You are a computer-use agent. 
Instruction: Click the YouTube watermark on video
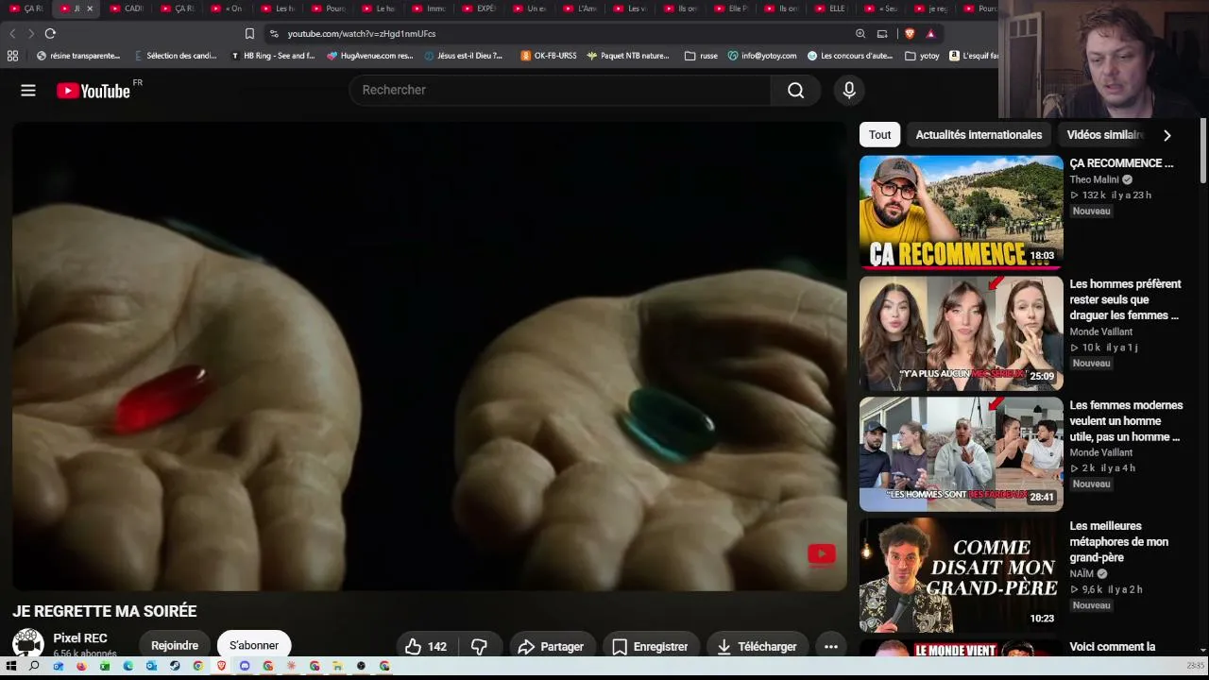pyautogui.click(x=821, y=554)
